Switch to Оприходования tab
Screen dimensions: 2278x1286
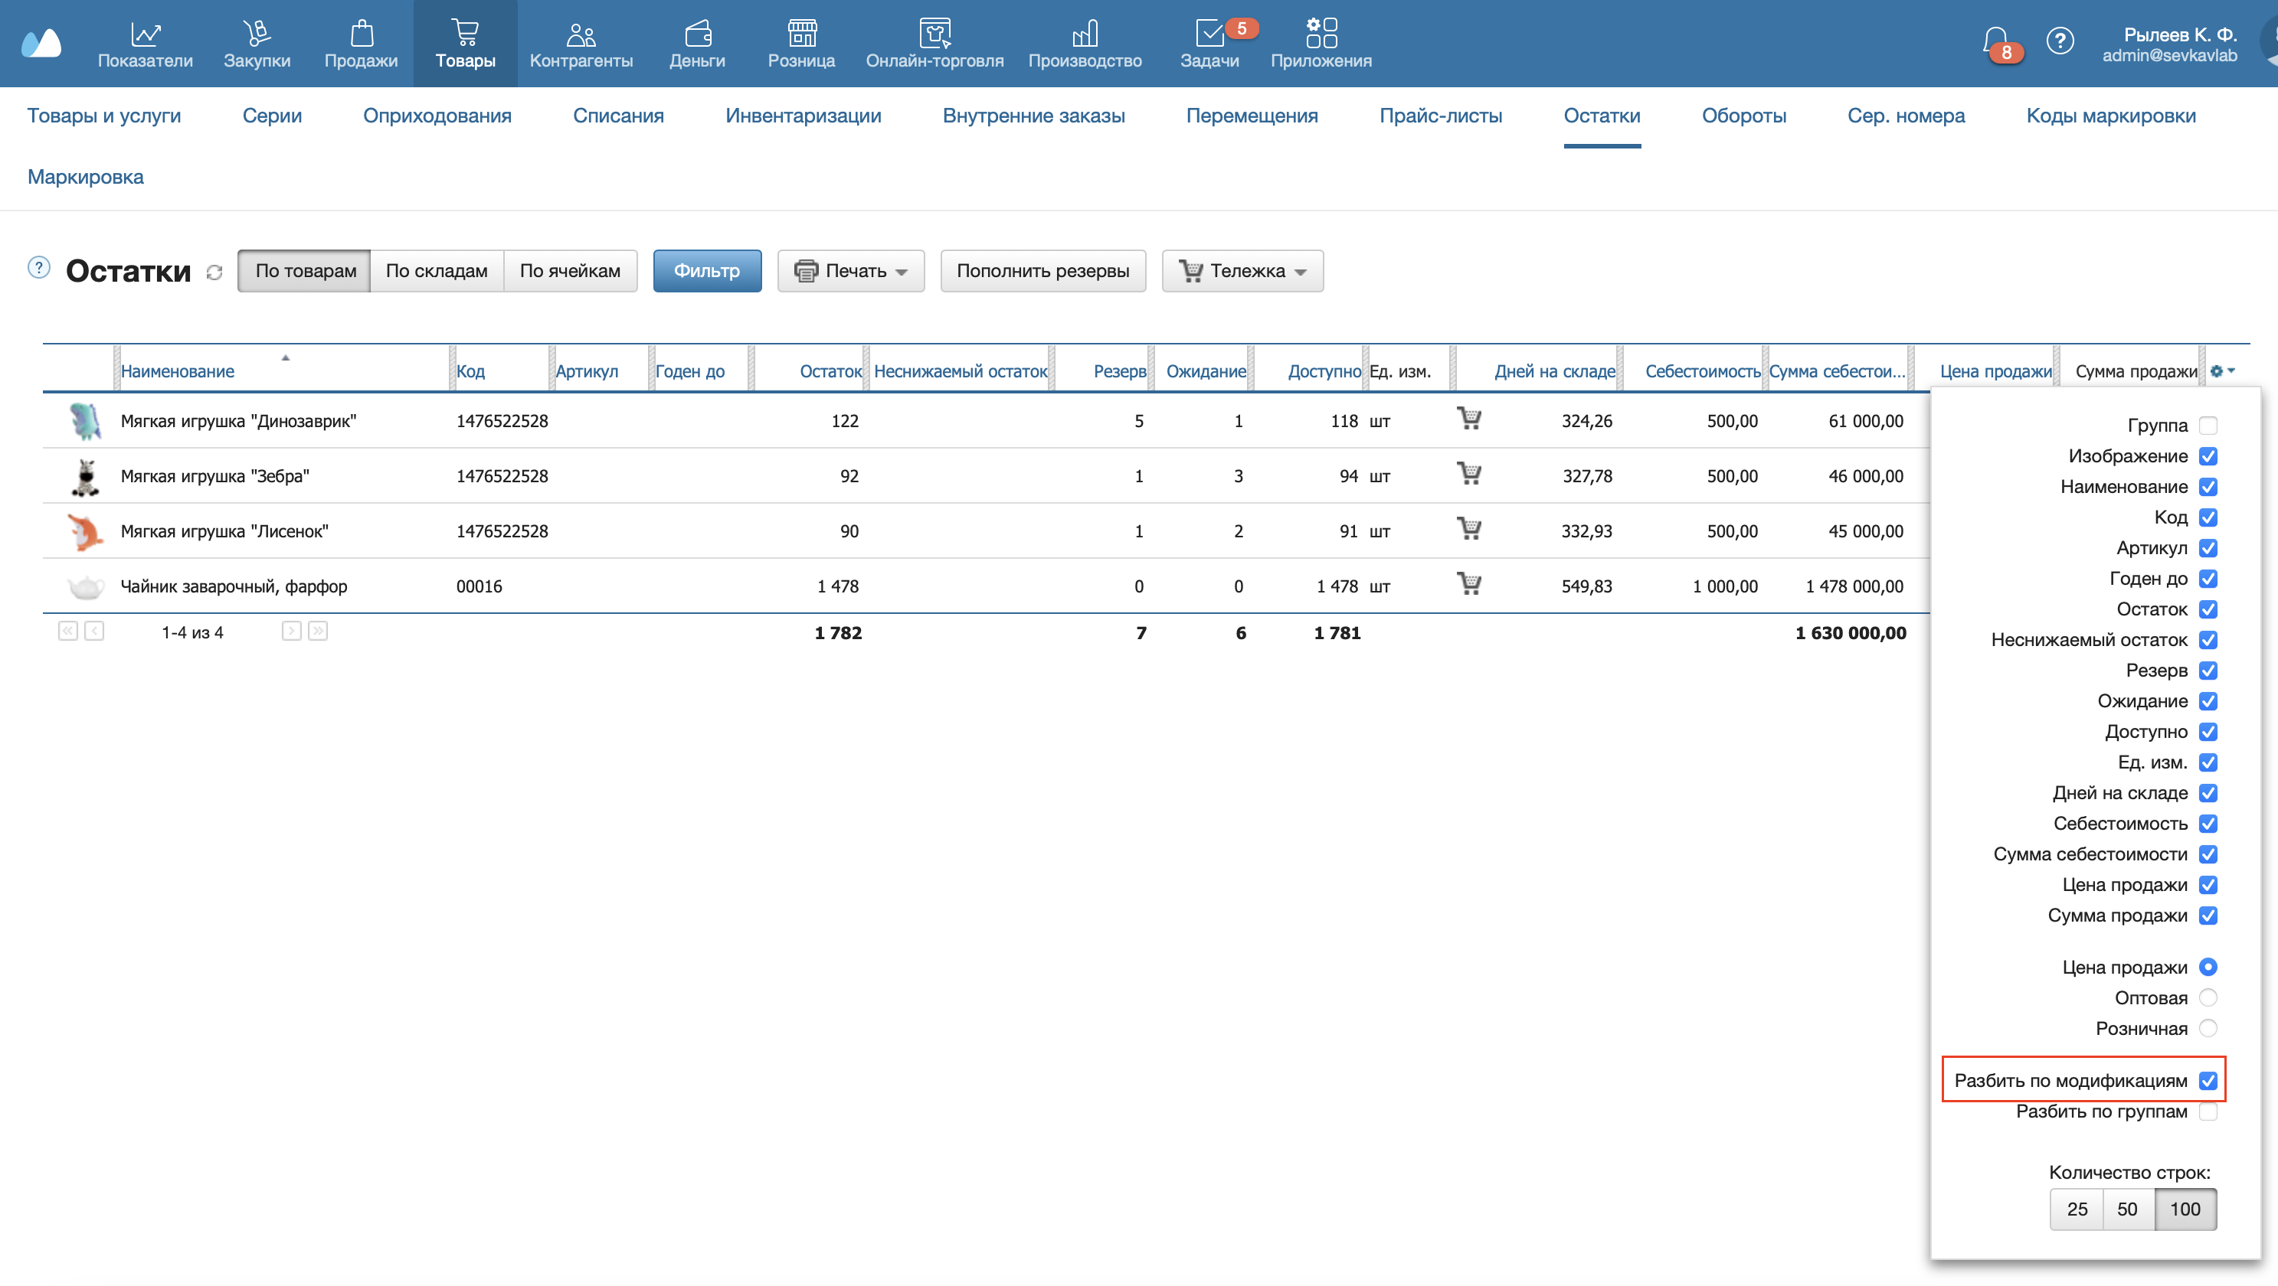437,116
